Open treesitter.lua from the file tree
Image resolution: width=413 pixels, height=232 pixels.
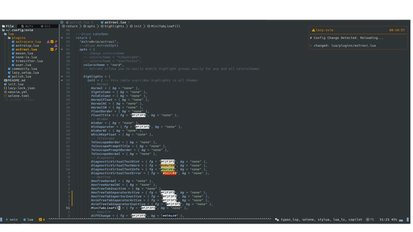coord(27,61)
